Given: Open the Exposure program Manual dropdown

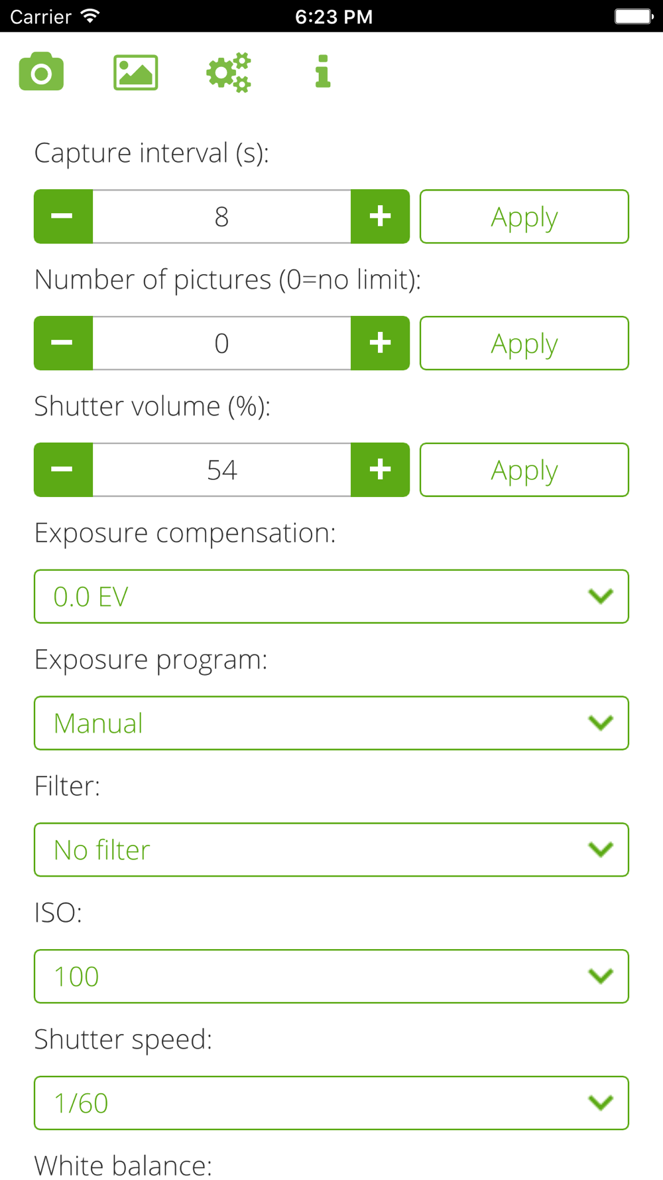Looking at the screenshot, I should pyautogui.click(x=331, y=723).
